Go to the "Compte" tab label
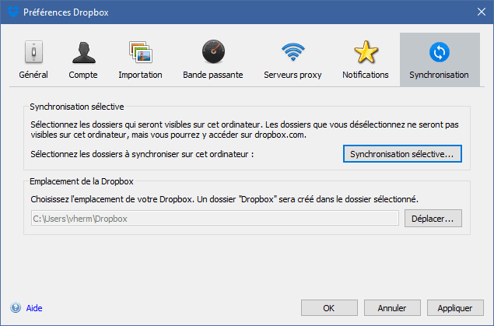494x326 pixels. [82, 75]
